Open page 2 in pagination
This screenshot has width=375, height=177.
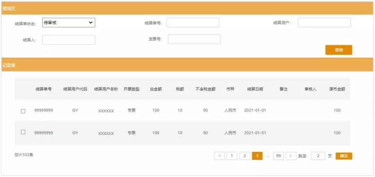245,156
